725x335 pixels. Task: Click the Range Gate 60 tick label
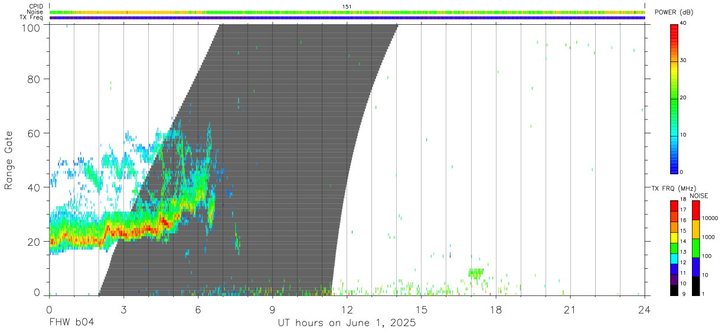point(34,133)
